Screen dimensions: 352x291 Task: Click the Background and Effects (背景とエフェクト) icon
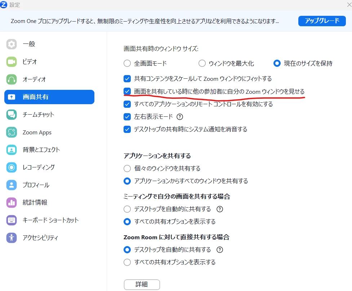pyautogui.click(x=12, y=150)
